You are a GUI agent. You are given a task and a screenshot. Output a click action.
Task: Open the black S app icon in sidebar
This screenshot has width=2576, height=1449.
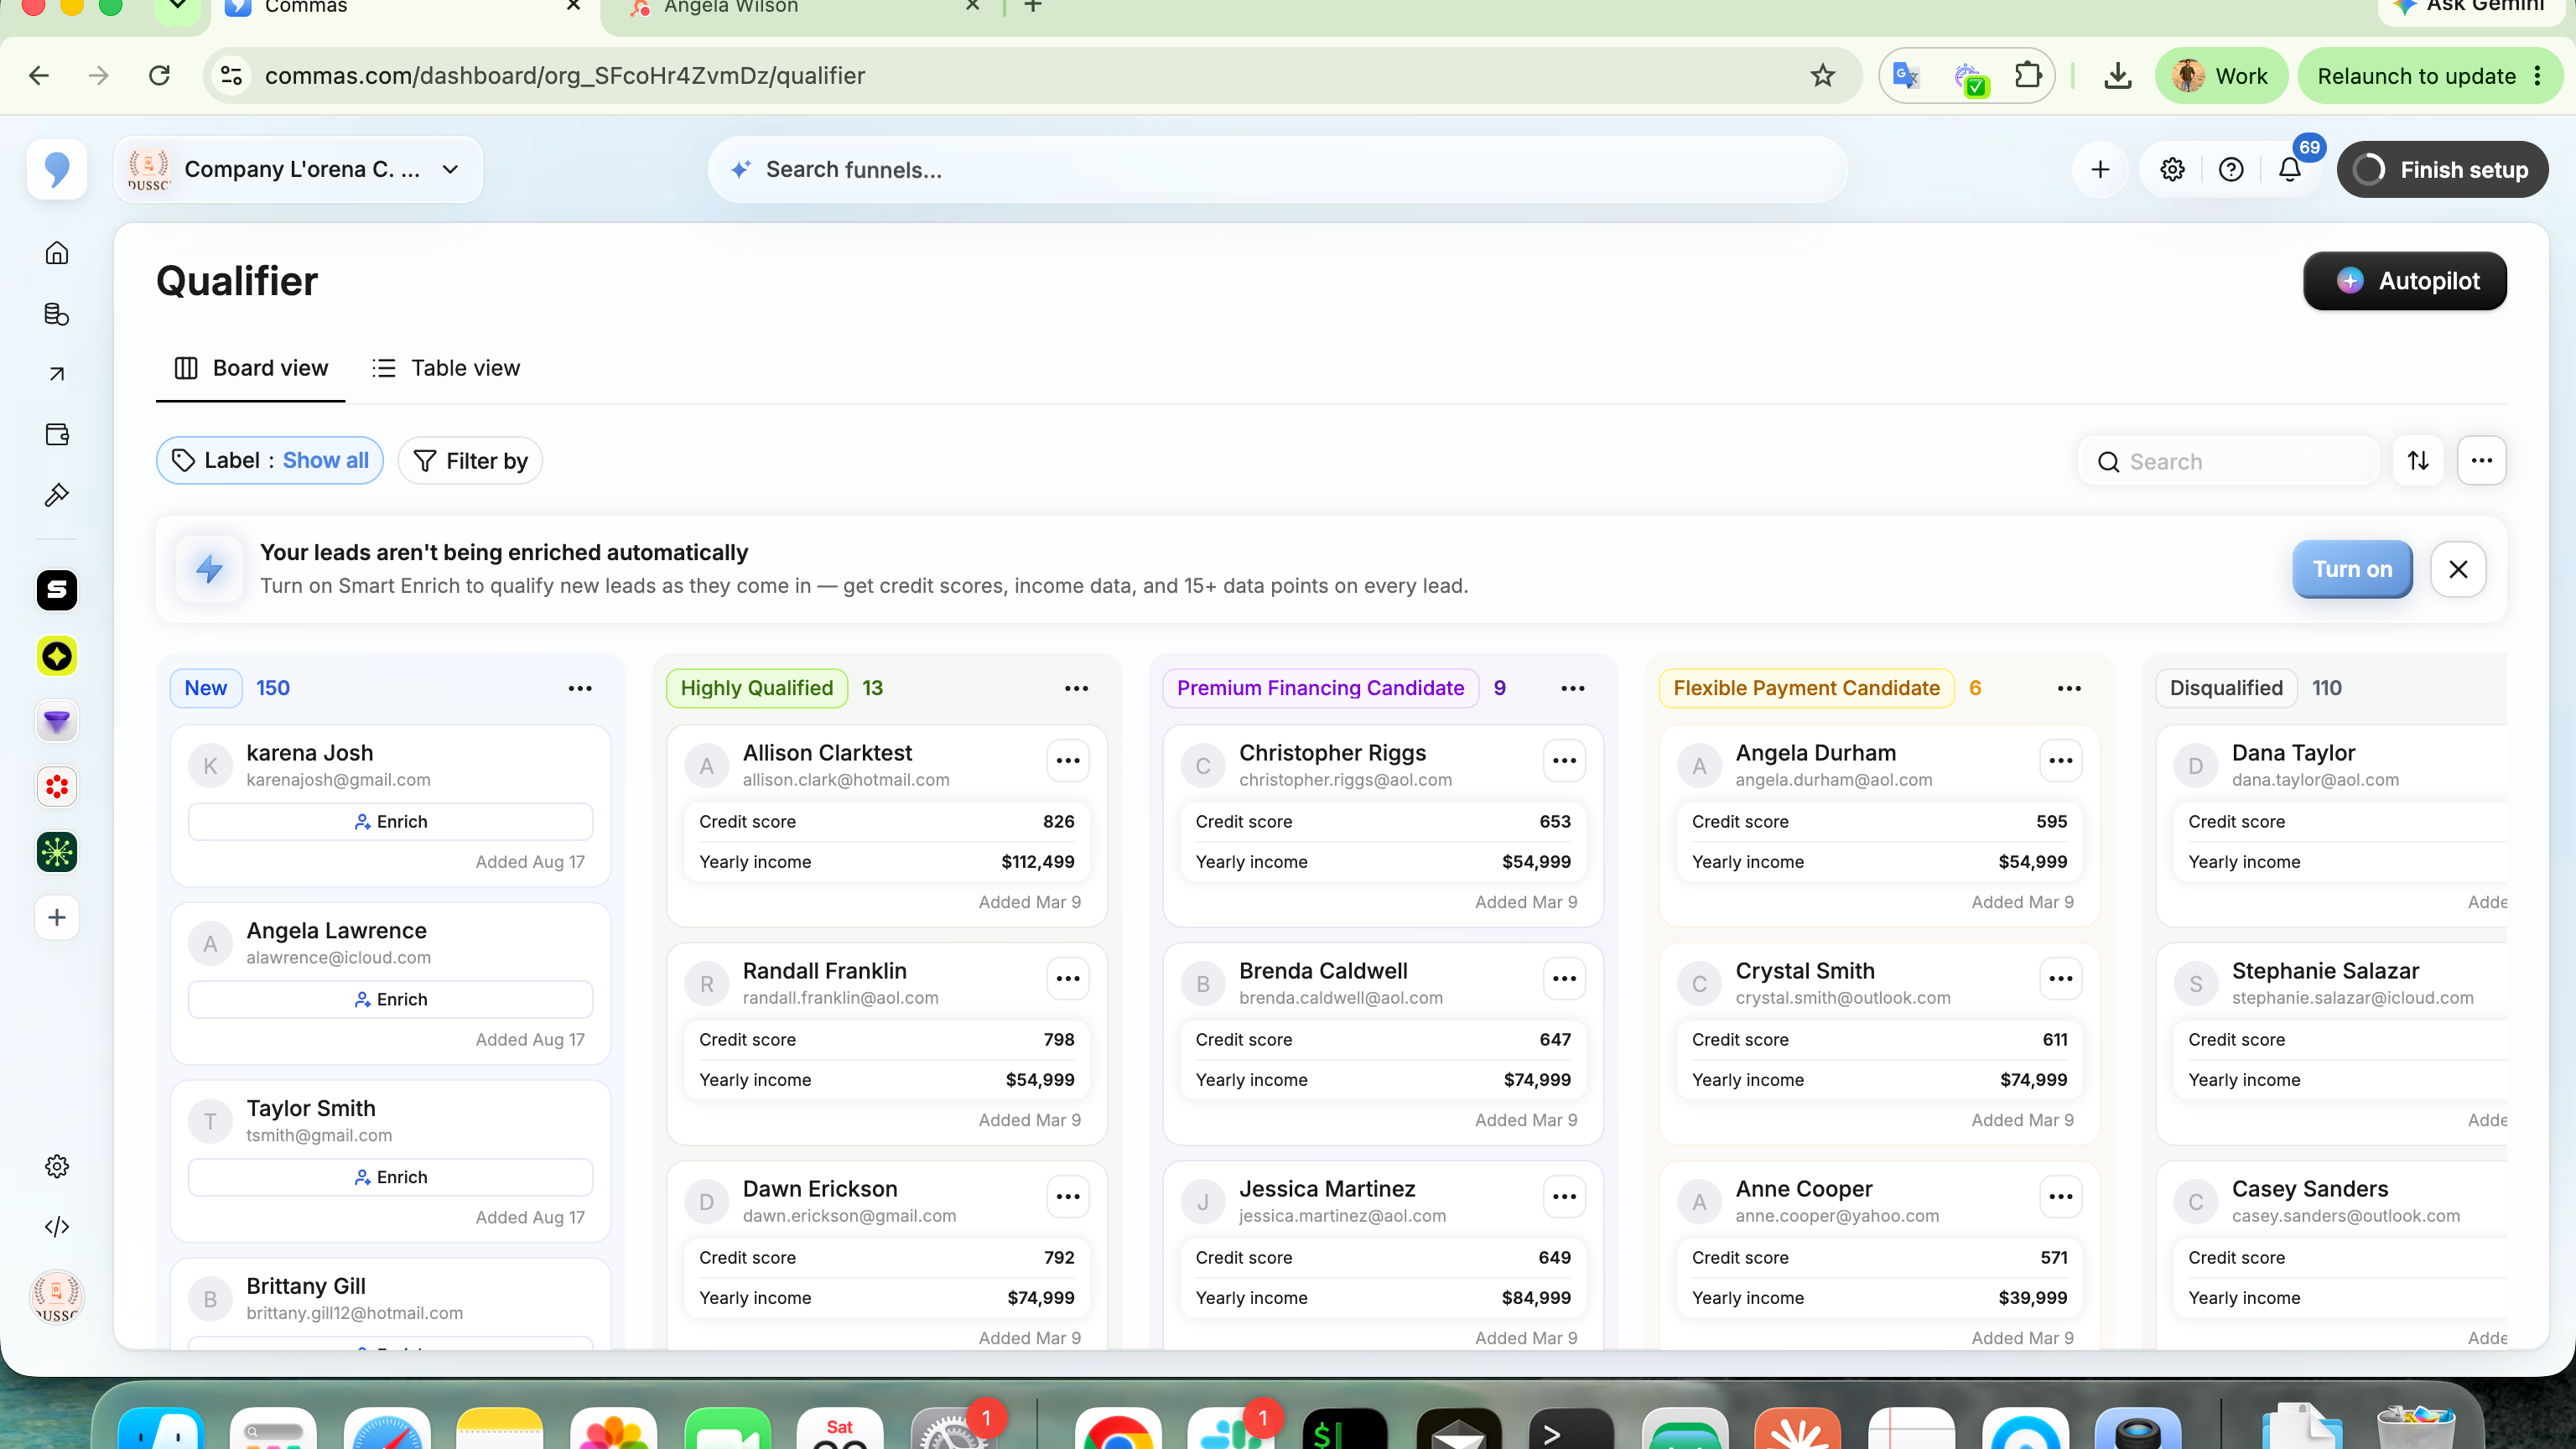click(57, 590)
